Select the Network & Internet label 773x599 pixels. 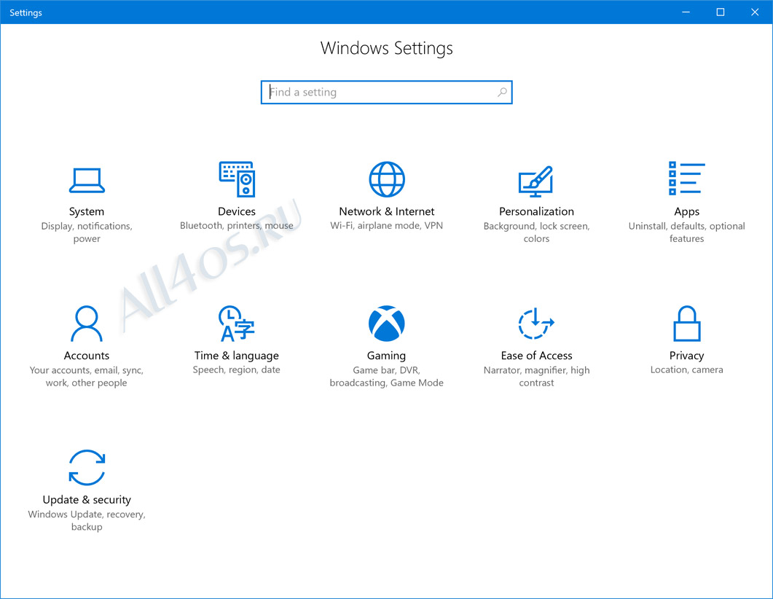click(387, 211)
